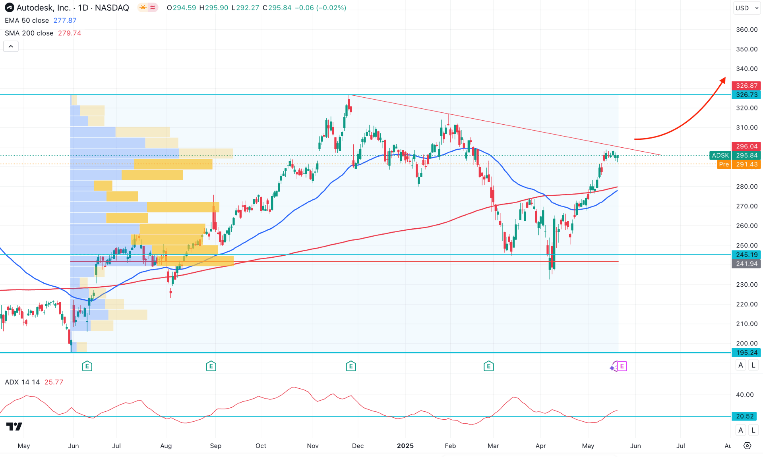Click the ADSK 295.84 price label
Image resolution: width=763 pixels, height=457 pixels.
[x=735, y=155]
